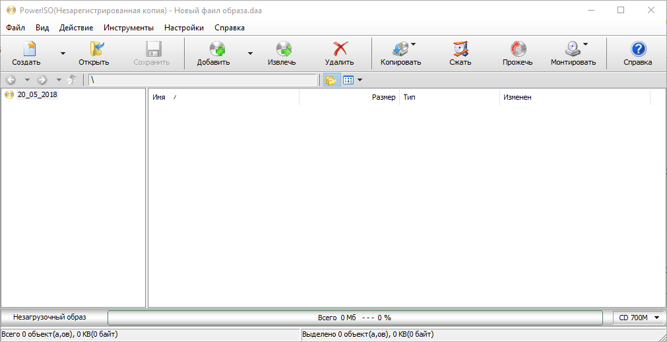Sort by the Размер column header
Screen dimensions: 667x342
349,98
